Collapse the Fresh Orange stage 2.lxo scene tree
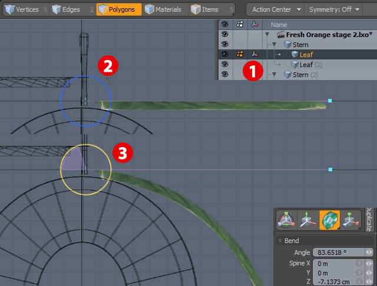This screenshot has height=286, width=377. click(267, 35)
